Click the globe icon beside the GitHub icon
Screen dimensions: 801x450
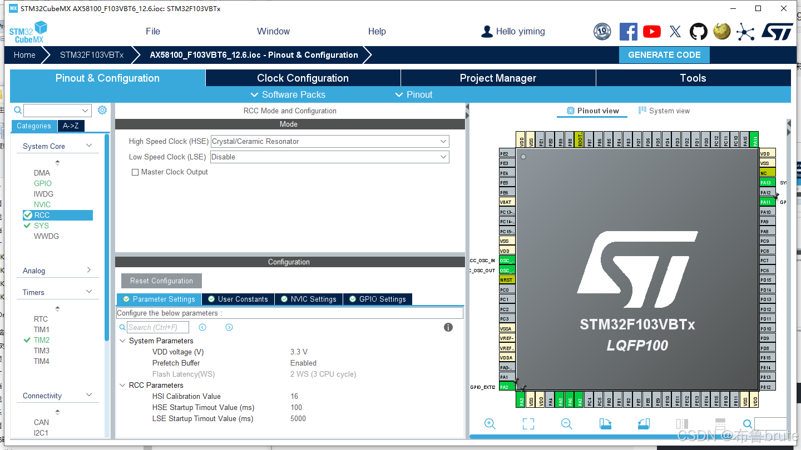[722, 32]
